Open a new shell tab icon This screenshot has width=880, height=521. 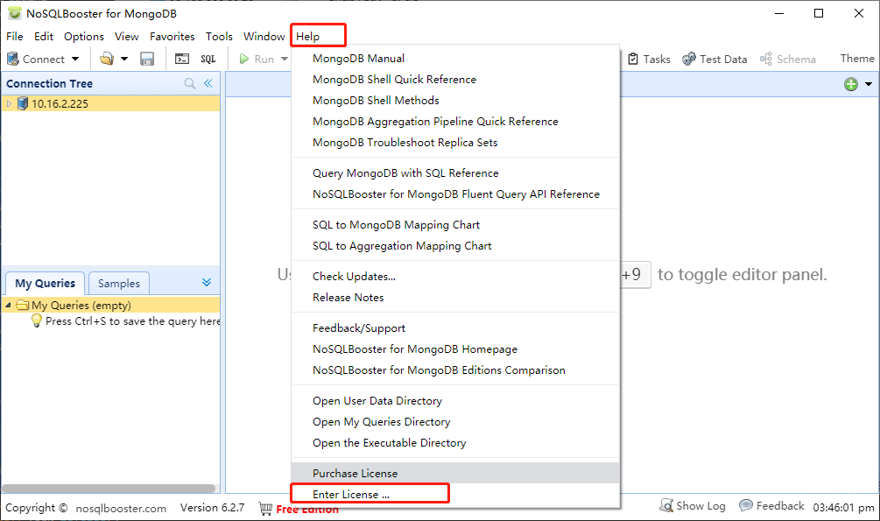coord(182,59)
